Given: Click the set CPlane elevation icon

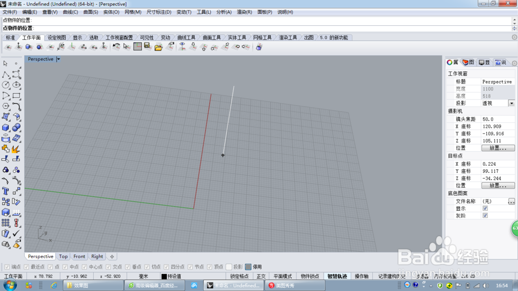Looking at the screenshot, I should pos(19,47).
